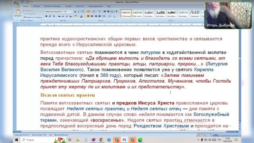Click the Redo icon in the quick access toolbar
254x143 pixels.
pyautogui.click(x=27, y=2)
